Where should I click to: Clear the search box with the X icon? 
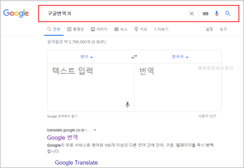(192, 14)
